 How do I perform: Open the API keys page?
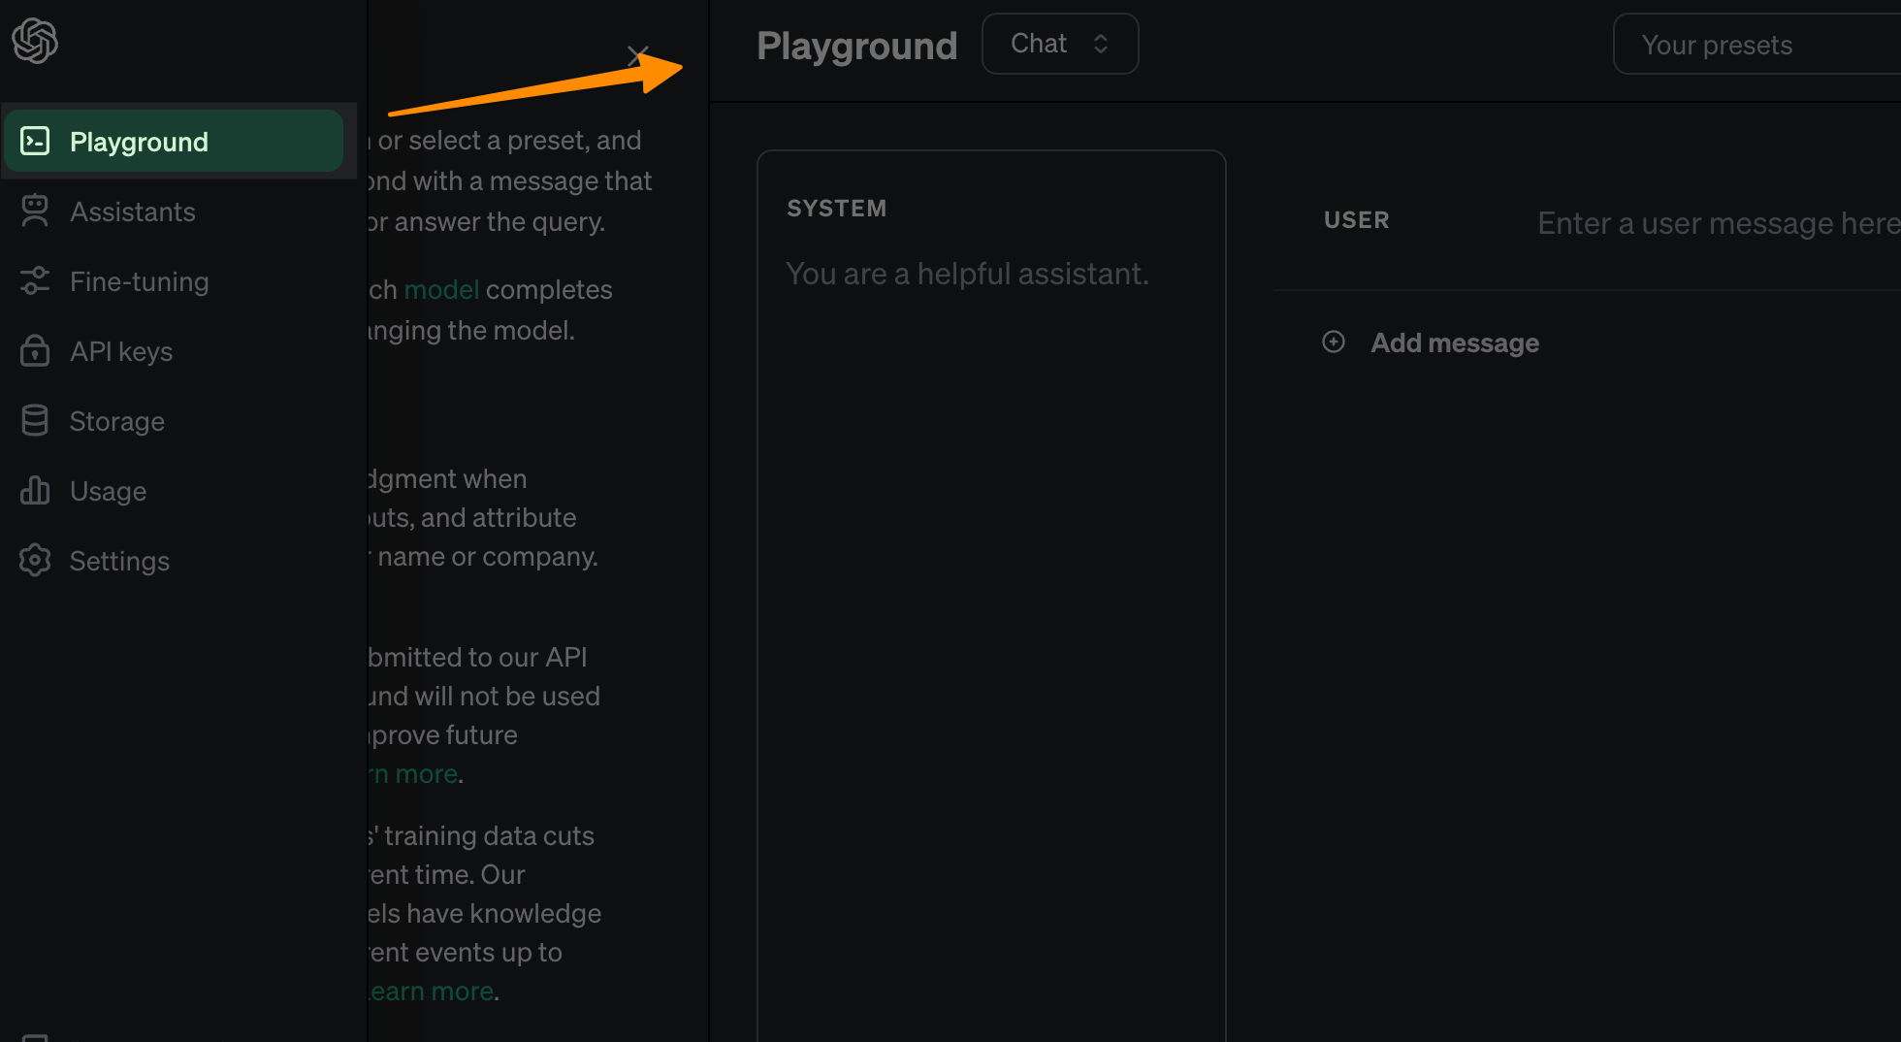(x=120, y=351)
